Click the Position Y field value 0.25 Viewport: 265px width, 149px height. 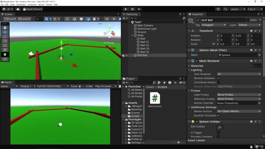pos(240,36)
